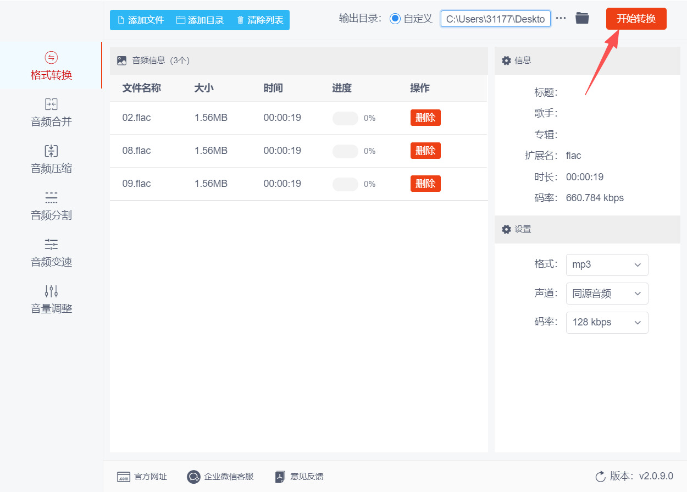Start conversion with 开始转换 button
This screenshot has width=687, height=492.
pyautogui.click(x=636, y=19)
